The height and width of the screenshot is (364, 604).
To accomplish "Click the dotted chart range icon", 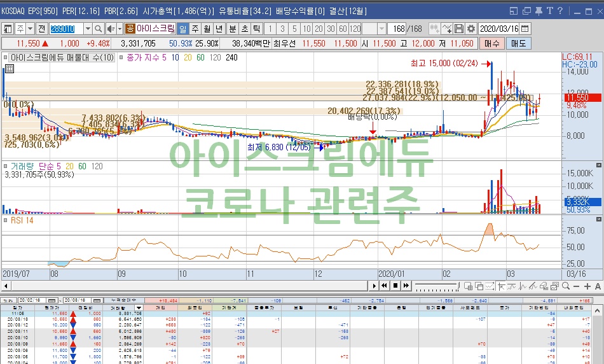I will click(490, 286).
